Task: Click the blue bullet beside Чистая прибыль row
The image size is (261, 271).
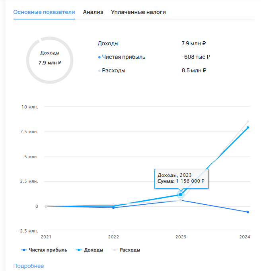Action: point(99,57)
